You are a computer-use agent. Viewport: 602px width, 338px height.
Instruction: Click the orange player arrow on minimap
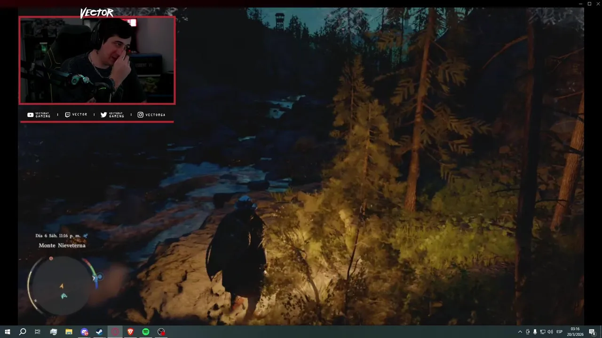62,286
